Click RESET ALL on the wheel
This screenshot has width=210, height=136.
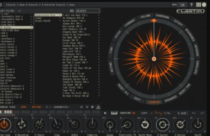click(x=123, y=89)
